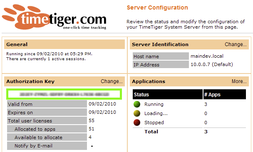Click the yellow Loading status icon
The height and width of the screenshot is (152, 253).
(137, 113)
